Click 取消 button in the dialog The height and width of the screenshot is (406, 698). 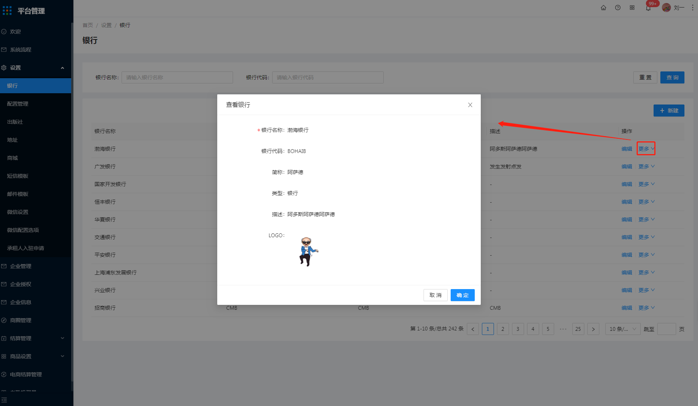tap(435, 295)
